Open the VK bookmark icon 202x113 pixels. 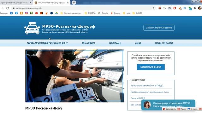pos(11,13)
